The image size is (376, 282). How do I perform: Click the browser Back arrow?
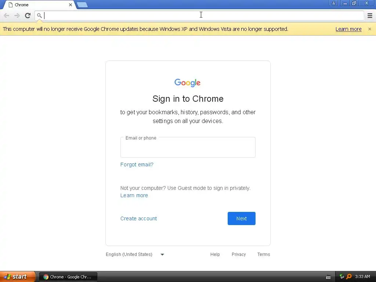tap(7, 15)
